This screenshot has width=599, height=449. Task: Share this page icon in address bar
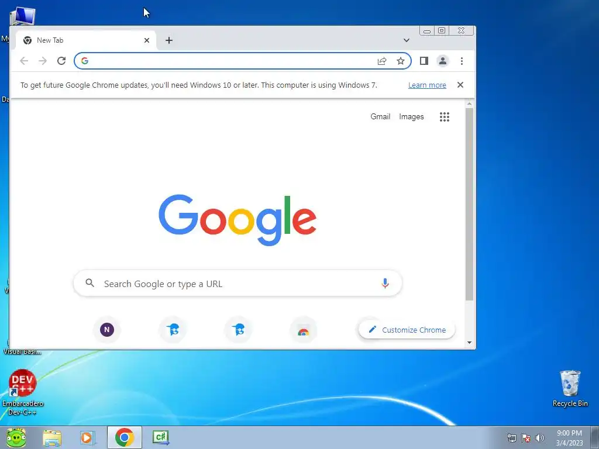pos(382,61)
